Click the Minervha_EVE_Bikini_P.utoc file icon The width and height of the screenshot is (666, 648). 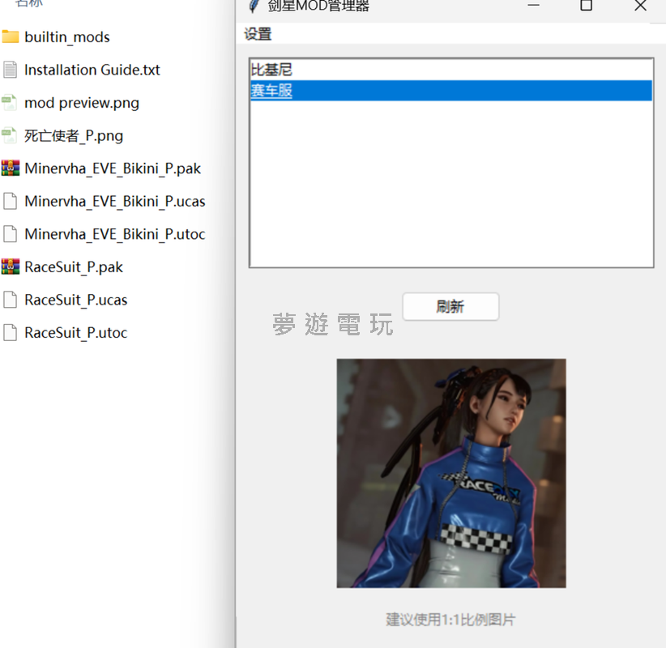pos(11,234)
